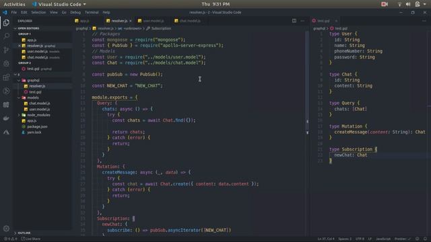The image size is (431, 242).
Task: Select the test.gql tab in right group
Action: click(x=323, y=21)
